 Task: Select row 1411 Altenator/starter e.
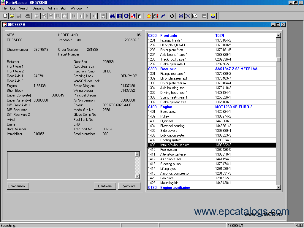[212, 154]
